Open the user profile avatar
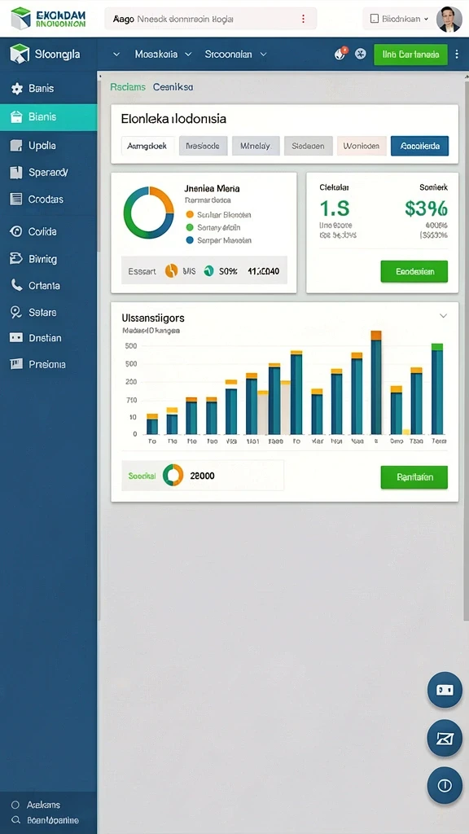Screen dimensions: 469x834 pos(449,20)
